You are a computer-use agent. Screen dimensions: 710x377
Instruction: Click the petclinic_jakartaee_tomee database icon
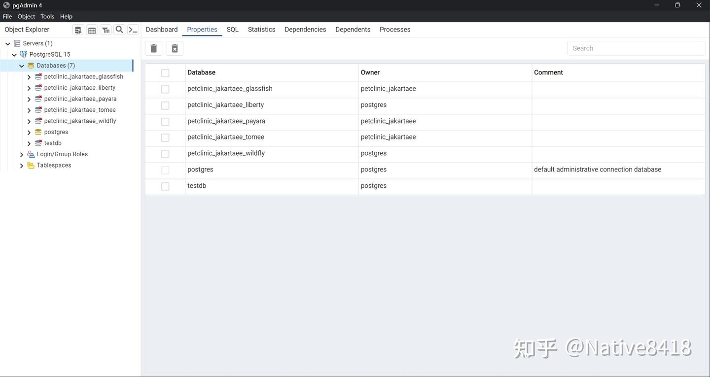pyautogui.click(x=38, y=110)
